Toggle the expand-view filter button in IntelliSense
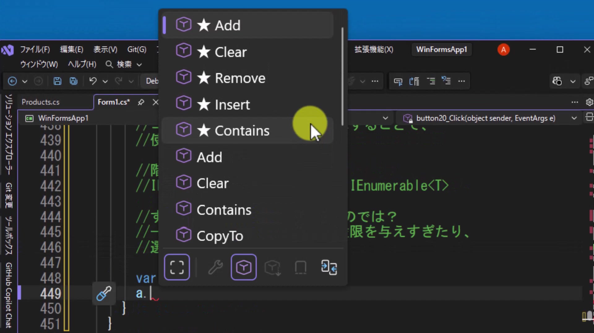The width and height of the screenshot is (594, 333). point(177,267)
